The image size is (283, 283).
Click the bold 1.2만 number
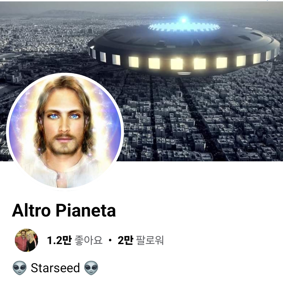pos(59,240)
